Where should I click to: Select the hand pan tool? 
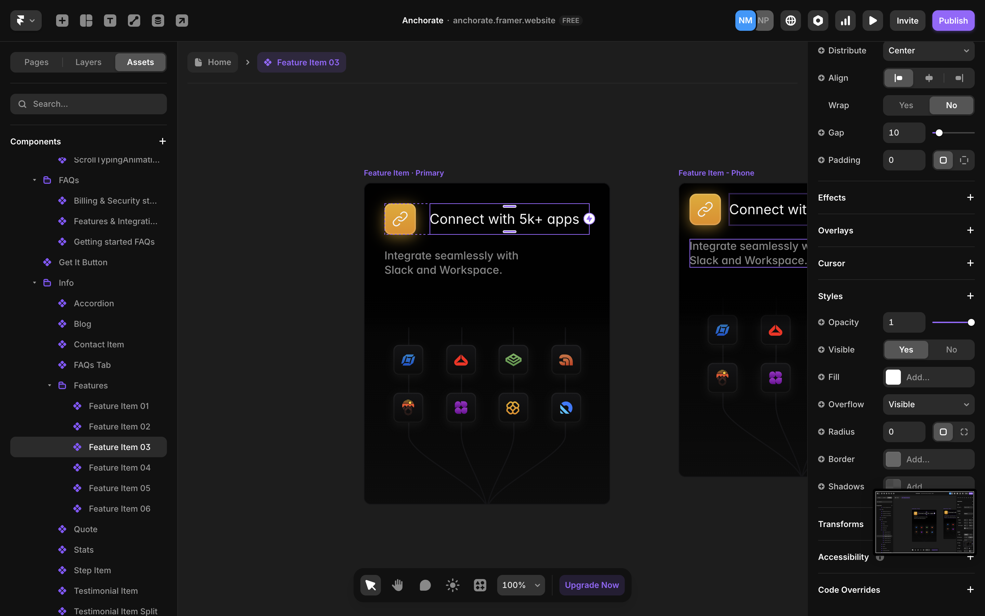tap(397, 585)
